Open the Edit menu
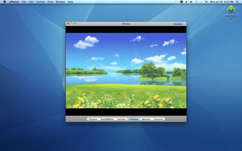 (x=31, y=2)
